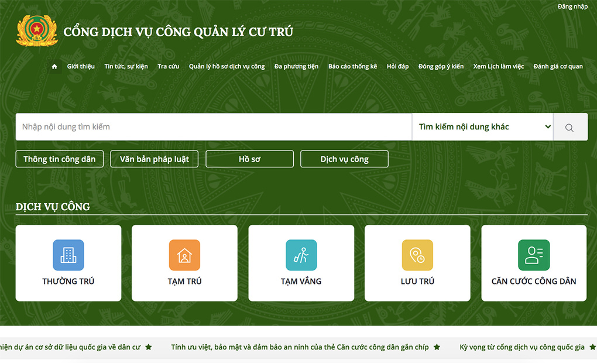Open Quản lý hồ sơ dịch vụ công
This screenshot has height=363, width=597.
tap(227, 66)
